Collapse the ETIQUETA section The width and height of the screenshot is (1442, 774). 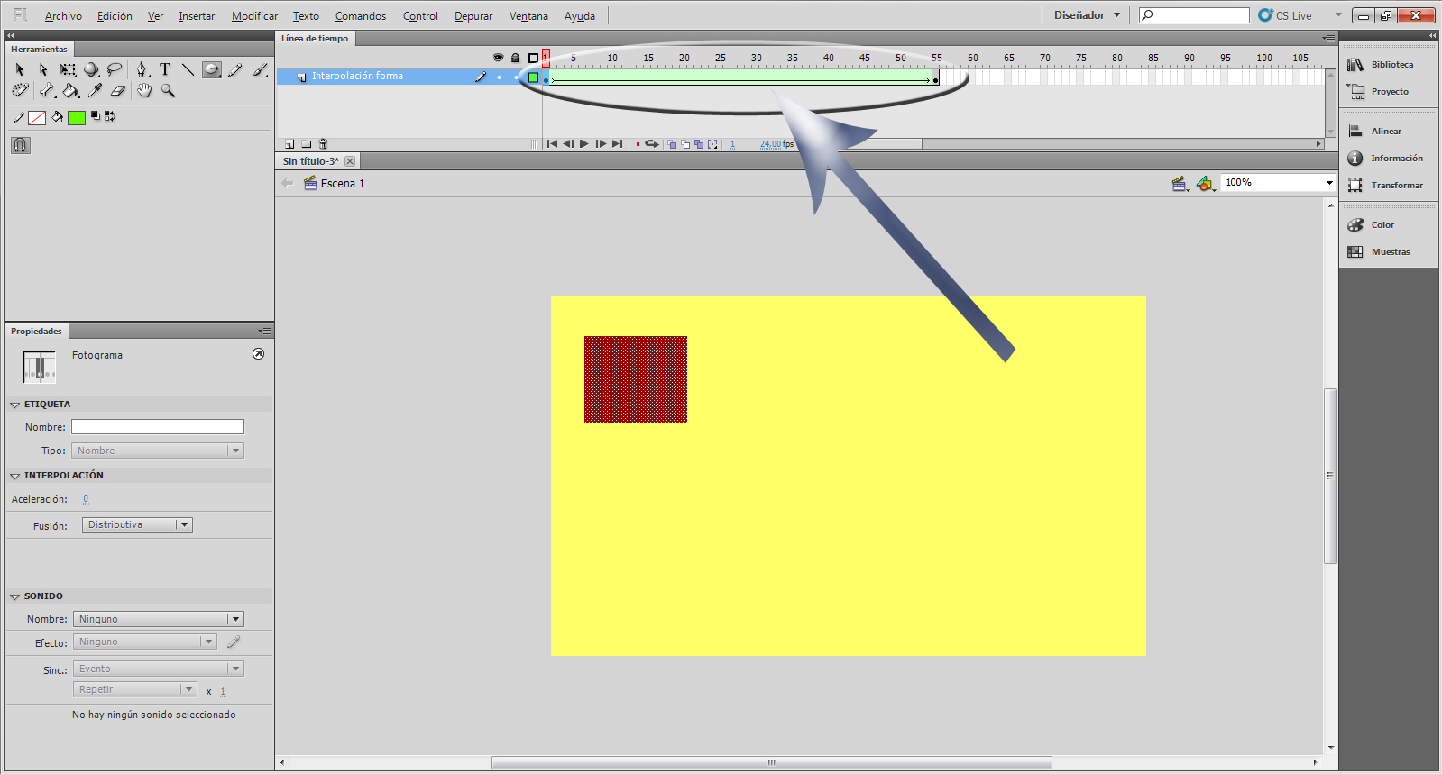tap(14, 405)
